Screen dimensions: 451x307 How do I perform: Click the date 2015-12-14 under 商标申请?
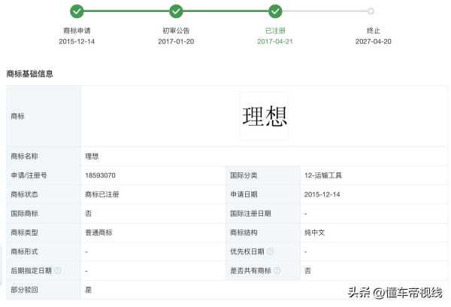[77, 41]
